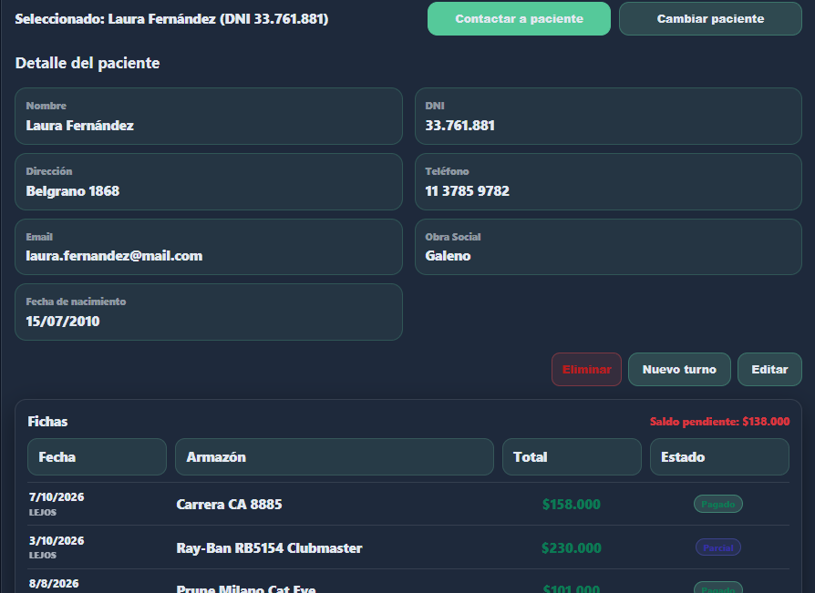Select the email laura.fernandez@mail.com

[x=114, y=256]
